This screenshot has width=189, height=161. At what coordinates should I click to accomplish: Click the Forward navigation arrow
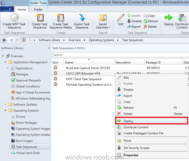coord(11,40)
